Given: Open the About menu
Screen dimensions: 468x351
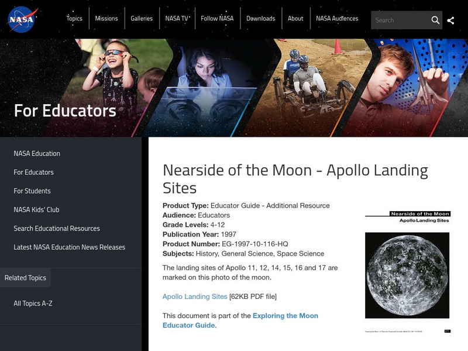Looking at the screenshot, I should (x=295, y=19).
